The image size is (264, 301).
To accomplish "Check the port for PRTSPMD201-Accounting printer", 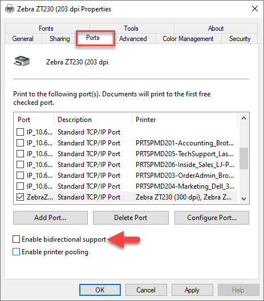I will [x=20, y=143].
